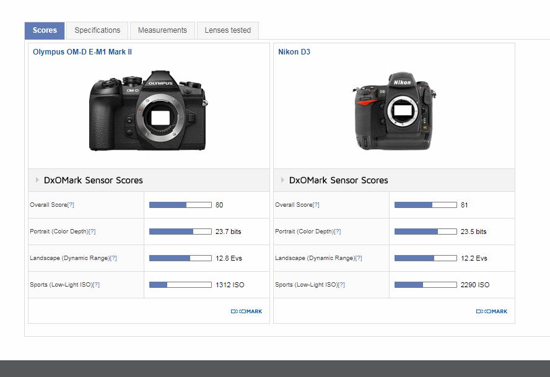
Task: Open Nikon Overall Score [?] help link
Action: point(316,205)
